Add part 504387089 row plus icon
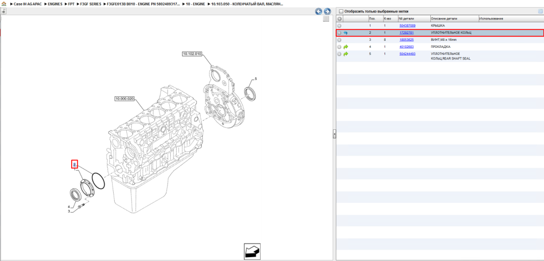Screen dimensions: 544x261 (339, 26)
